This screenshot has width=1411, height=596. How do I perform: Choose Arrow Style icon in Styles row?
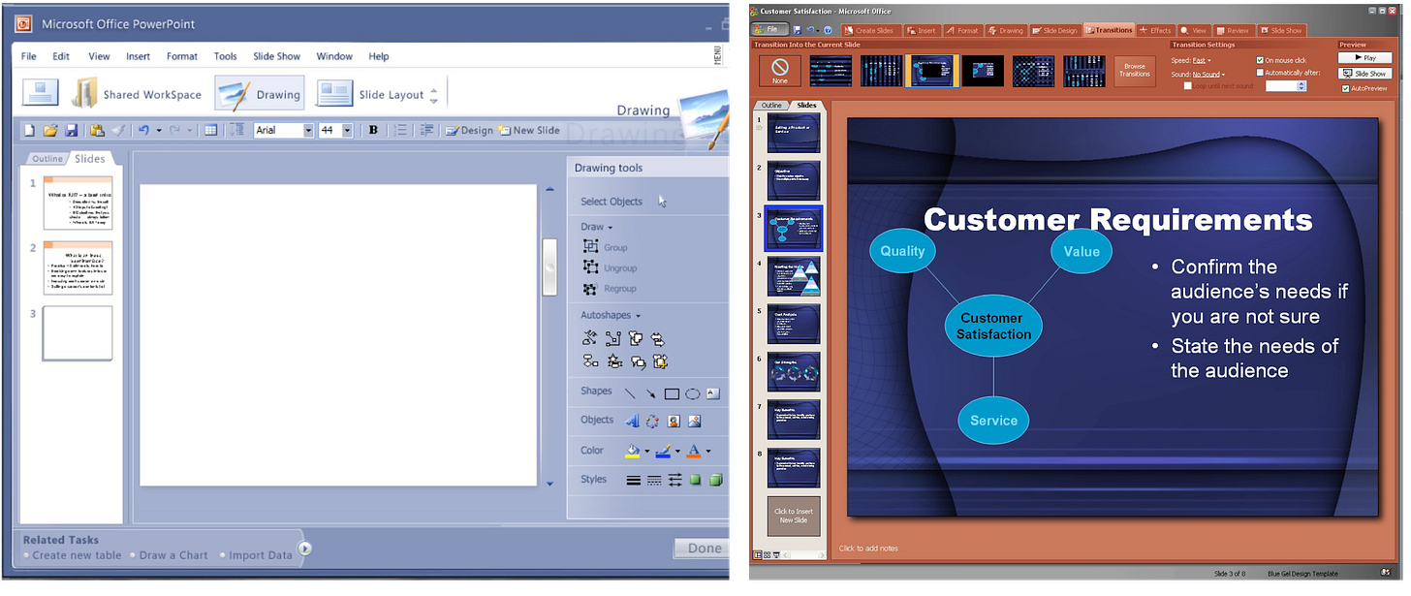coord(674,480)
